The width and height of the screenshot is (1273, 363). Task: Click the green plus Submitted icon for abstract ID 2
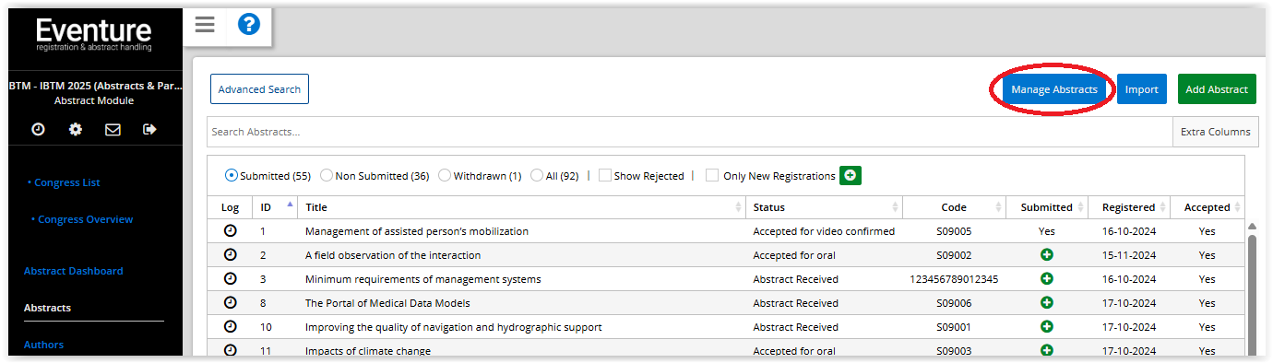click(x=1046, y=254)
